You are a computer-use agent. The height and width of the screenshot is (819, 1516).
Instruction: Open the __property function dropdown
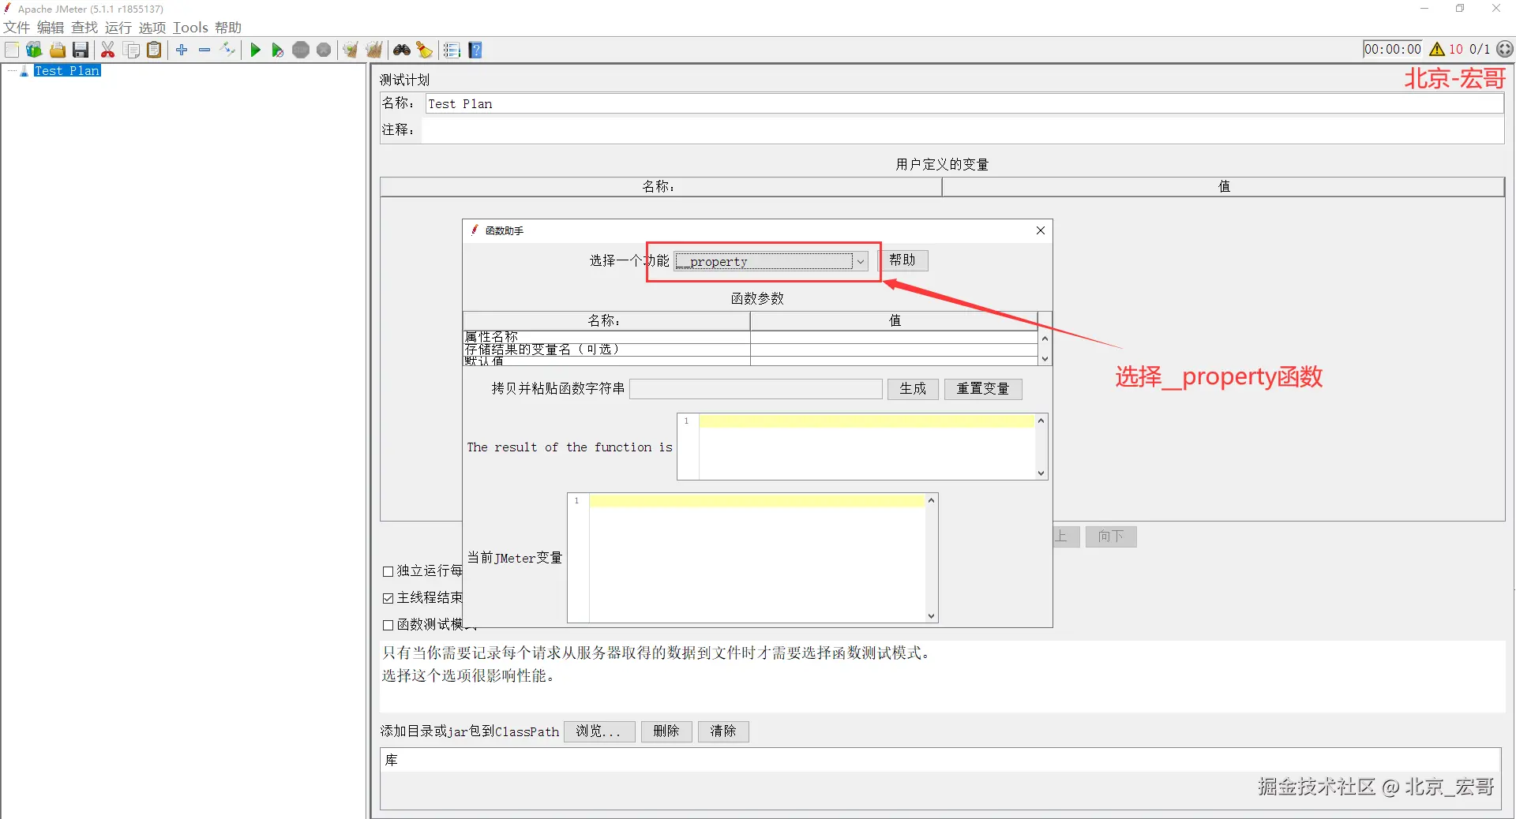(771, 261)
